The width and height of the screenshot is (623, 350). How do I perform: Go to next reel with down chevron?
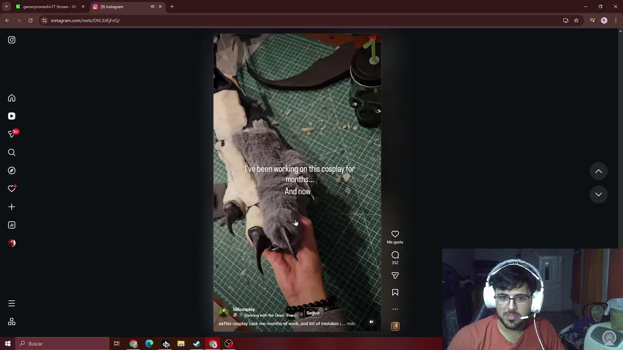click(x=599, y=194)
